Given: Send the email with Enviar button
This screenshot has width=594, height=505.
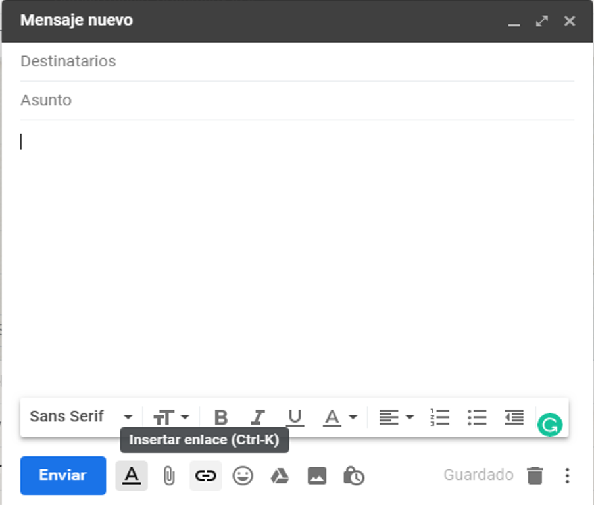Looking at the screenshot, I should (x=63, y=475).
